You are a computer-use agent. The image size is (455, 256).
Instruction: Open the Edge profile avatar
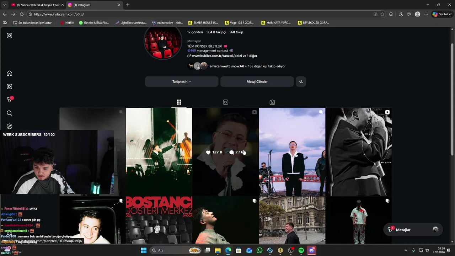tap(417, 14)
